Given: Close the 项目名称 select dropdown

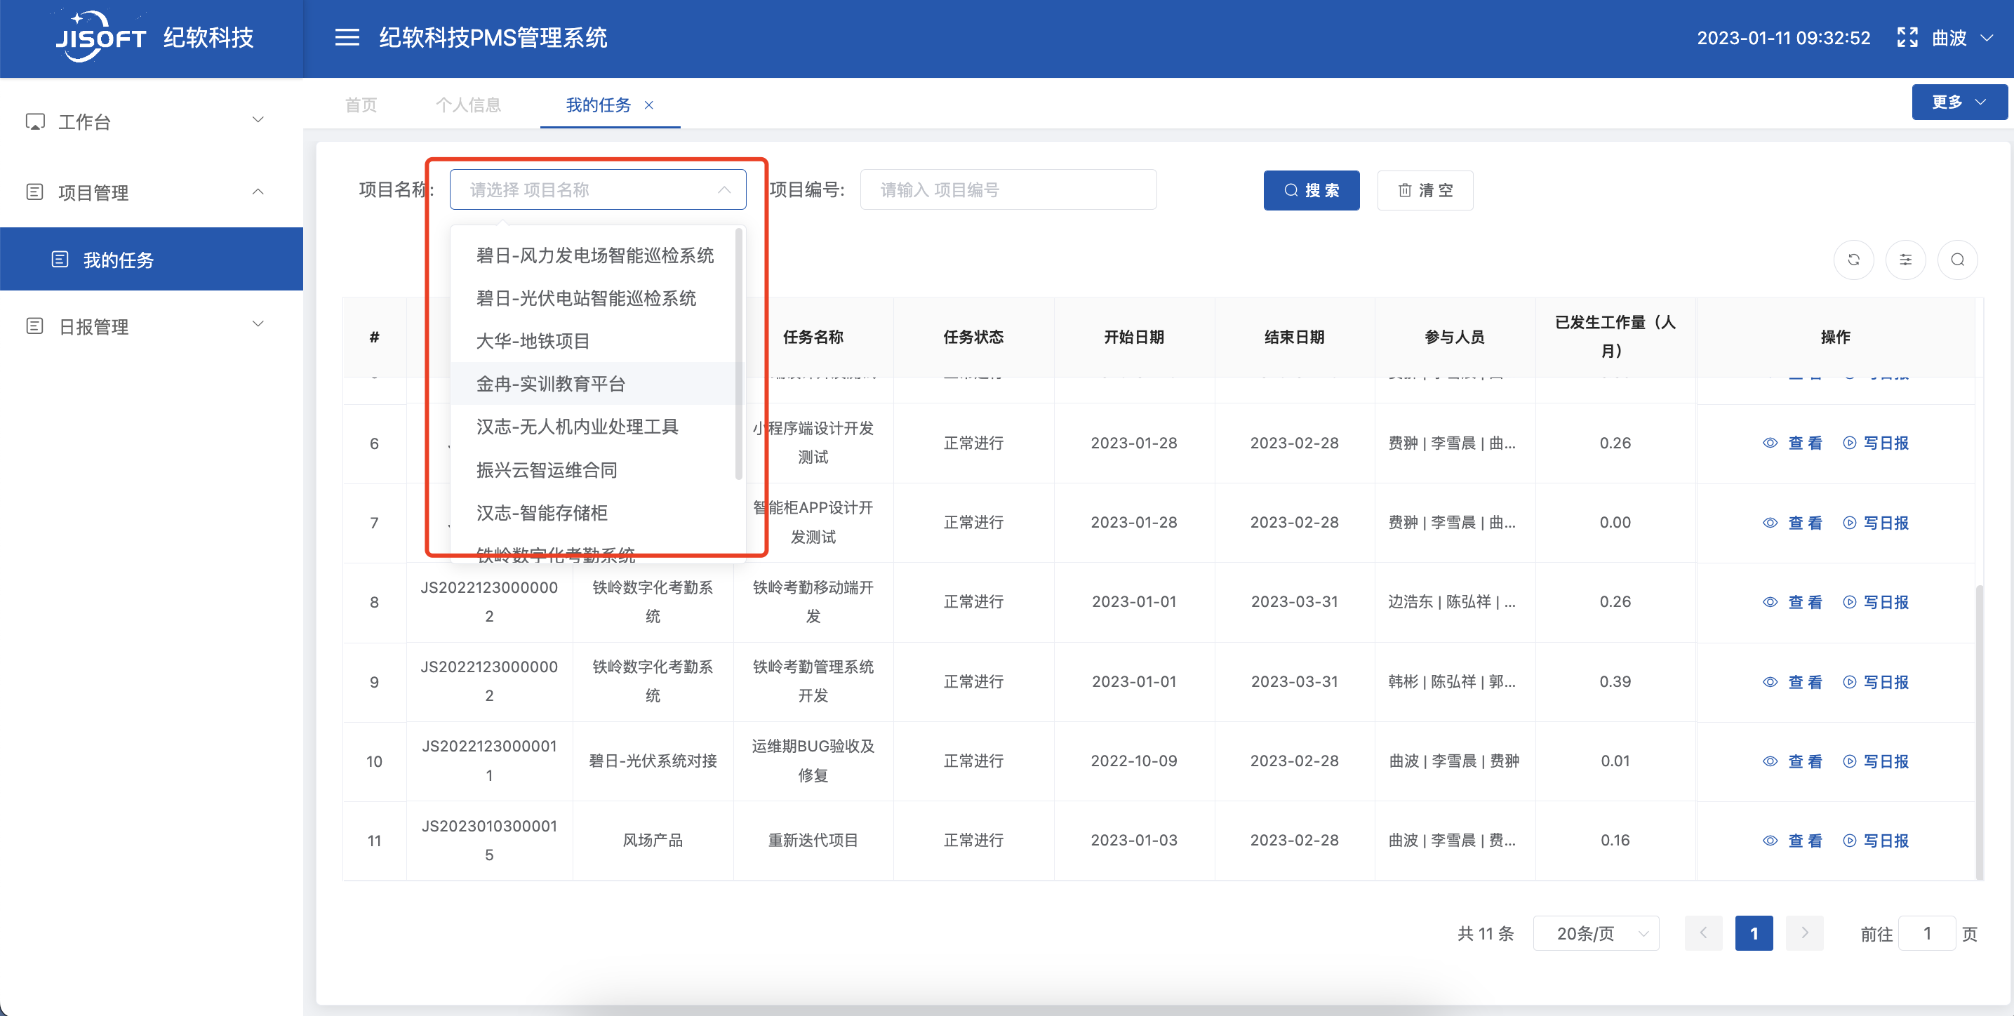Looking at the screenshot, I should click(724, 190).
